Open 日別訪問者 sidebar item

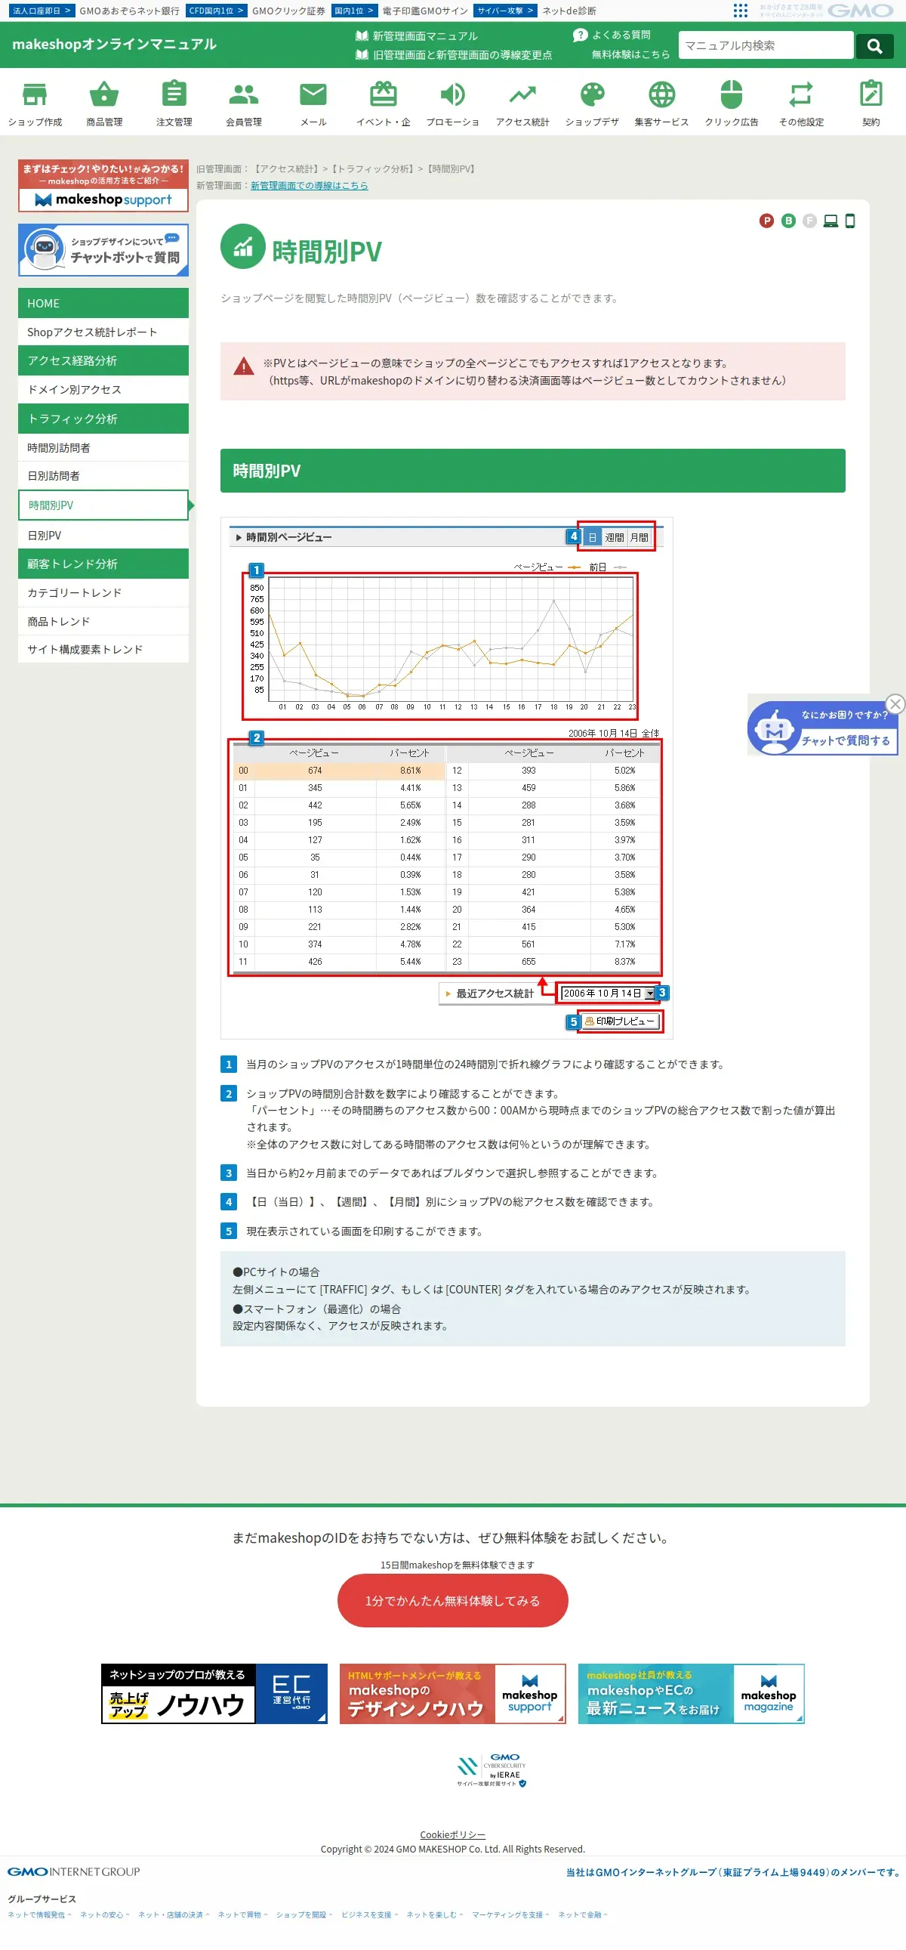tap(103, 475)
